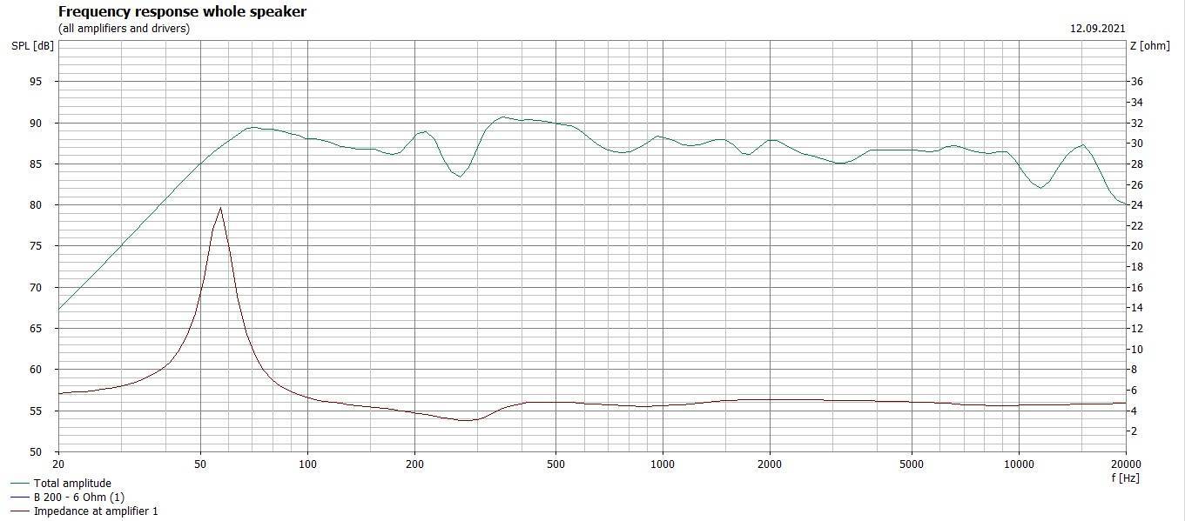Click the blue line swatch beside B 200
This screenshot has width=1185, height=521.
tap(20, 498)
